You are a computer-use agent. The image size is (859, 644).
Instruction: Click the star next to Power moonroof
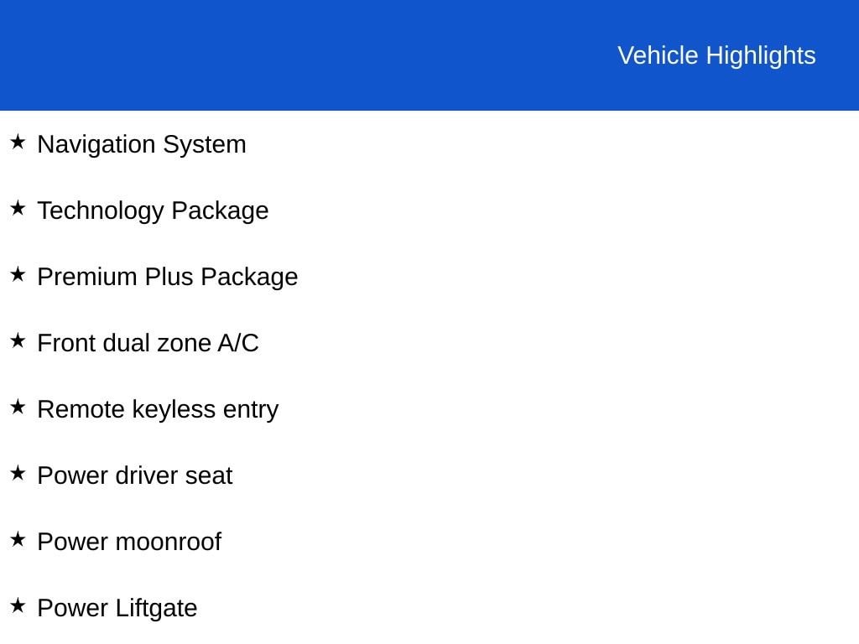click(x=18, y=539)
